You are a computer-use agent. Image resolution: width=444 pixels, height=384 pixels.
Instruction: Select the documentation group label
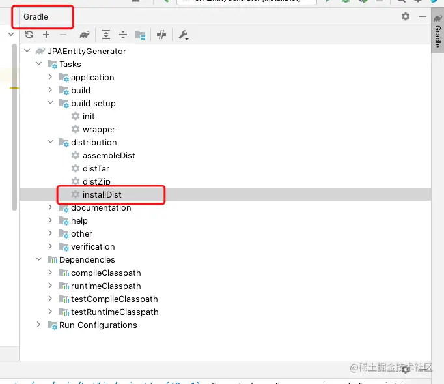pyautogui.click(x=101, y=208)
